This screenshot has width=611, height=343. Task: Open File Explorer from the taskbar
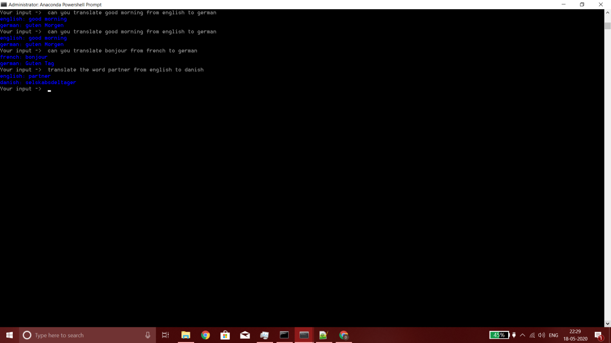186,335
